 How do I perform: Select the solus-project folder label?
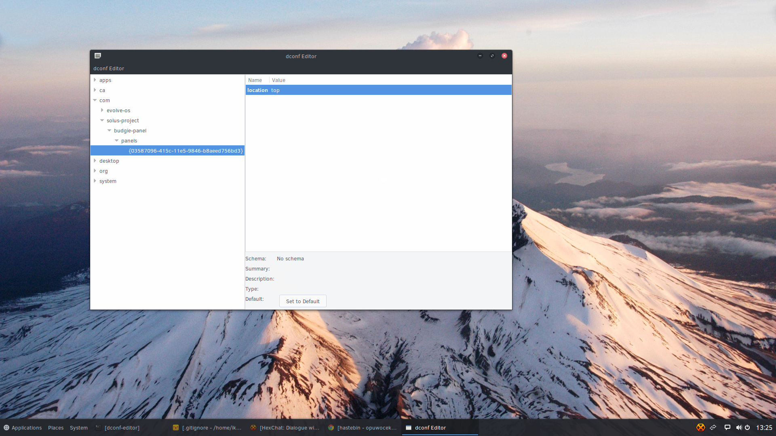tap(123, 120)
